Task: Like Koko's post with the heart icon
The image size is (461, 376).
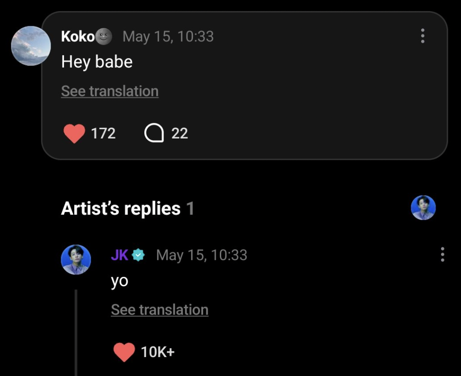Action: 74,133
